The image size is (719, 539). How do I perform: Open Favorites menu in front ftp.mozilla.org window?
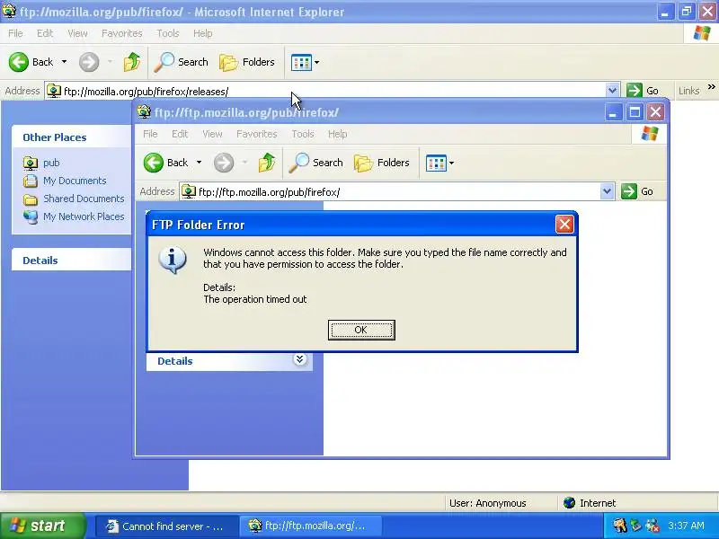[257, 134]
